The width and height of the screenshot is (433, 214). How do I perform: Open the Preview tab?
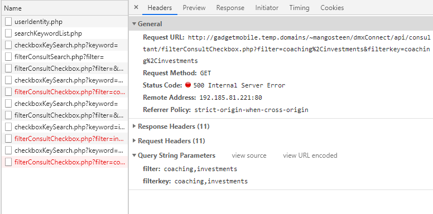[194, 8]
